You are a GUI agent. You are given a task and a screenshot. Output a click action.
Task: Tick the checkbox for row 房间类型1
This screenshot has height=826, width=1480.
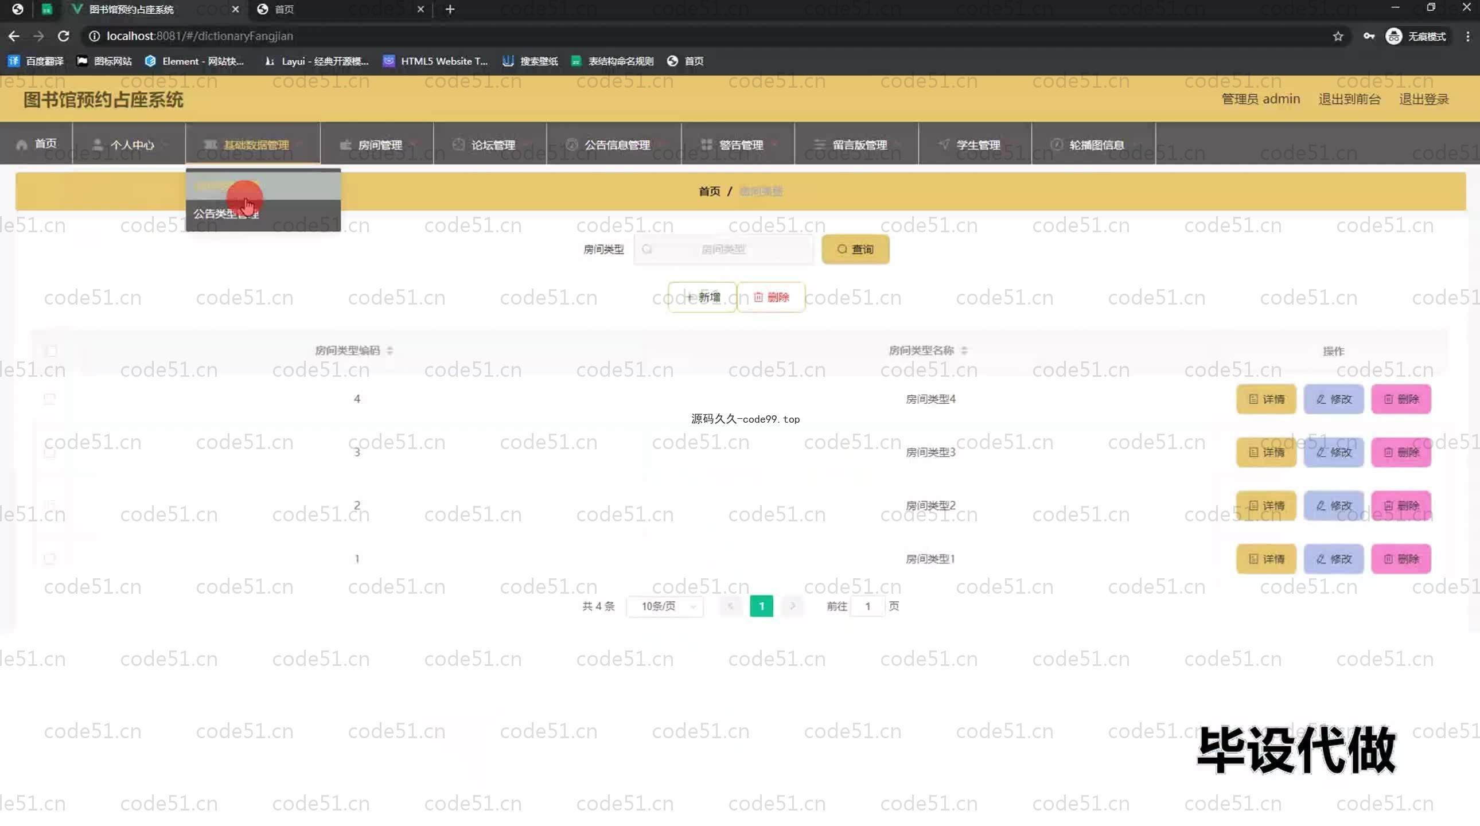50,559
